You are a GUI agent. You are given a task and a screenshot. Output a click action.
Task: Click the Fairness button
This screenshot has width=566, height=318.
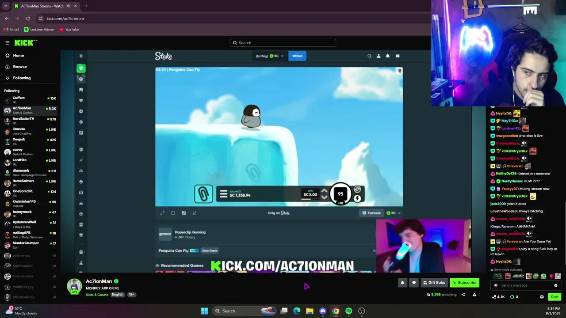(371, 213)
